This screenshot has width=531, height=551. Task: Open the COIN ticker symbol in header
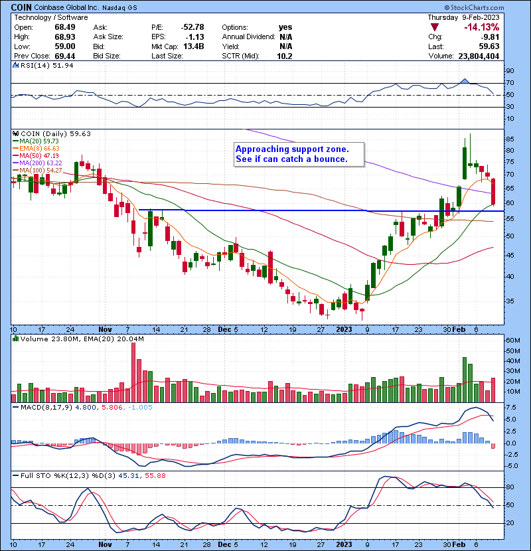tap(25, 6)
